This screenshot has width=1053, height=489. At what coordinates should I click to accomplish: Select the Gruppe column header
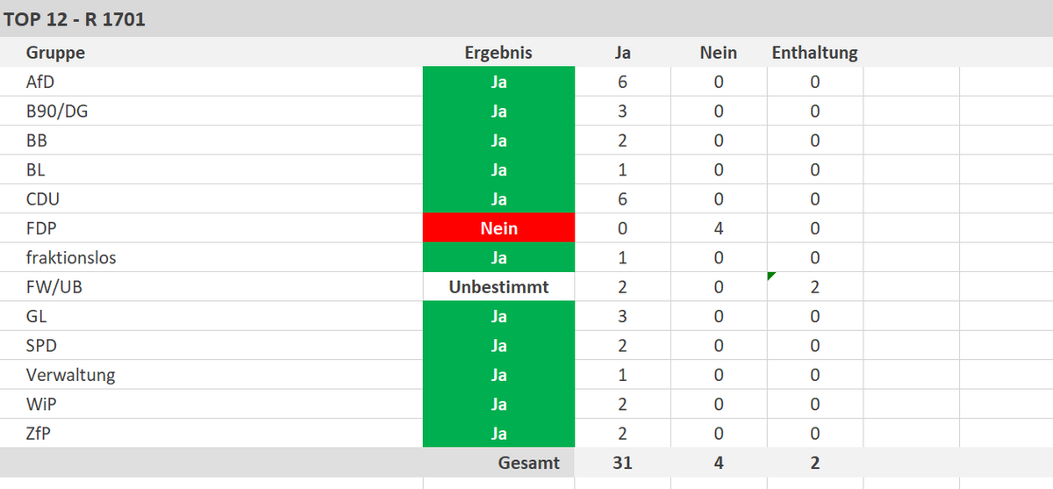click(55, 53)
